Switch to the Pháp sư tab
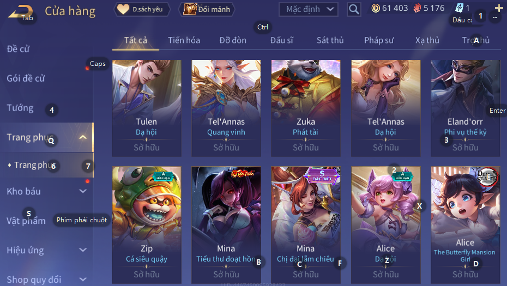Image resolution: width=507 pixels, height=286 pixels. (379, 40)
